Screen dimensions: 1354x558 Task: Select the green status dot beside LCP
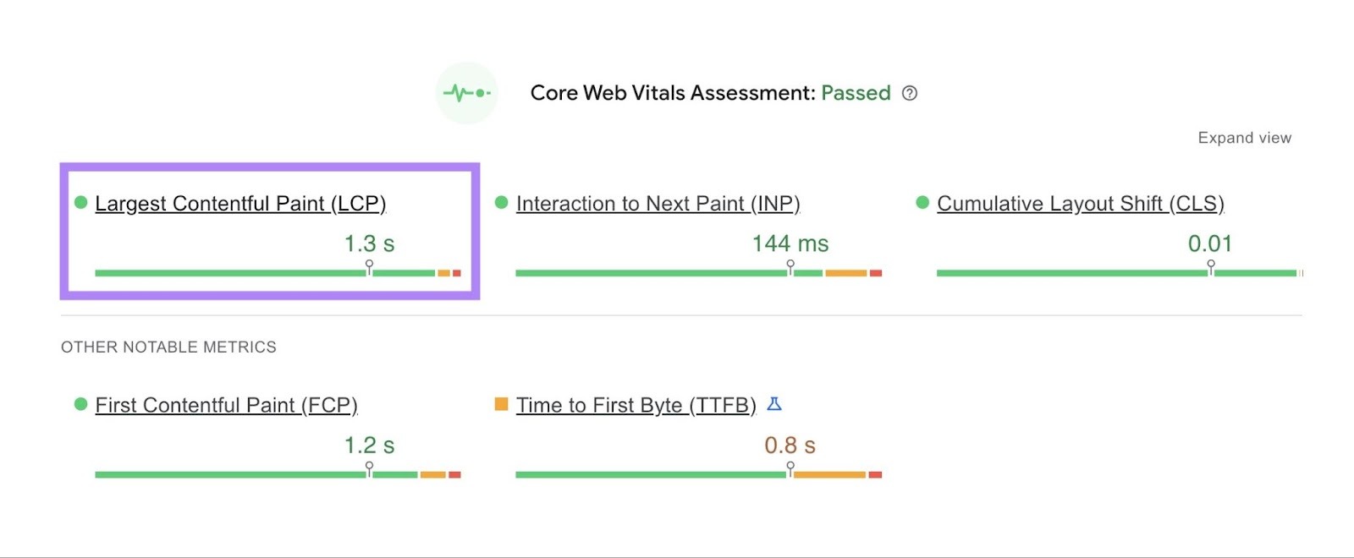(x=80, y=201)
